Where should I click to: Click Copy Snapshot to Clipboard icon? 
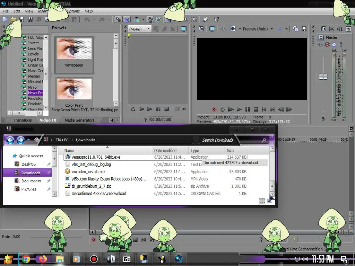click(295, 29)
